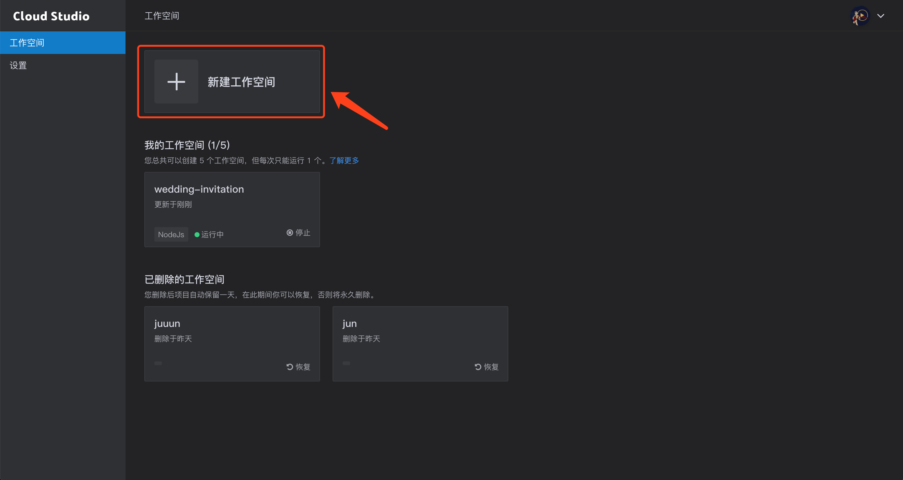This screenshot has height=480, width=903.
Task: Click the stop icon on wedding-invitation workspace
Action: (290, 232)
